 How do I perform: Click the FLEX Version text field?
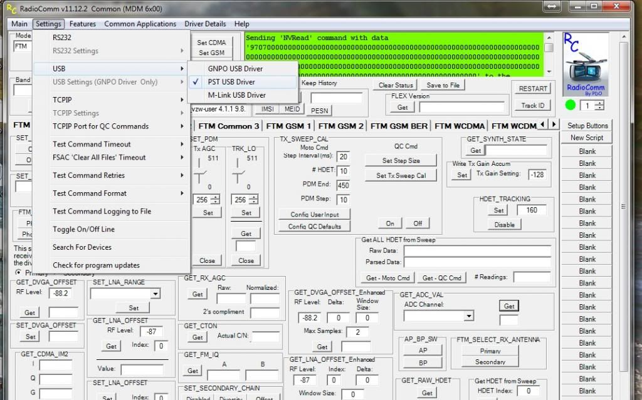tap(462, 108)
